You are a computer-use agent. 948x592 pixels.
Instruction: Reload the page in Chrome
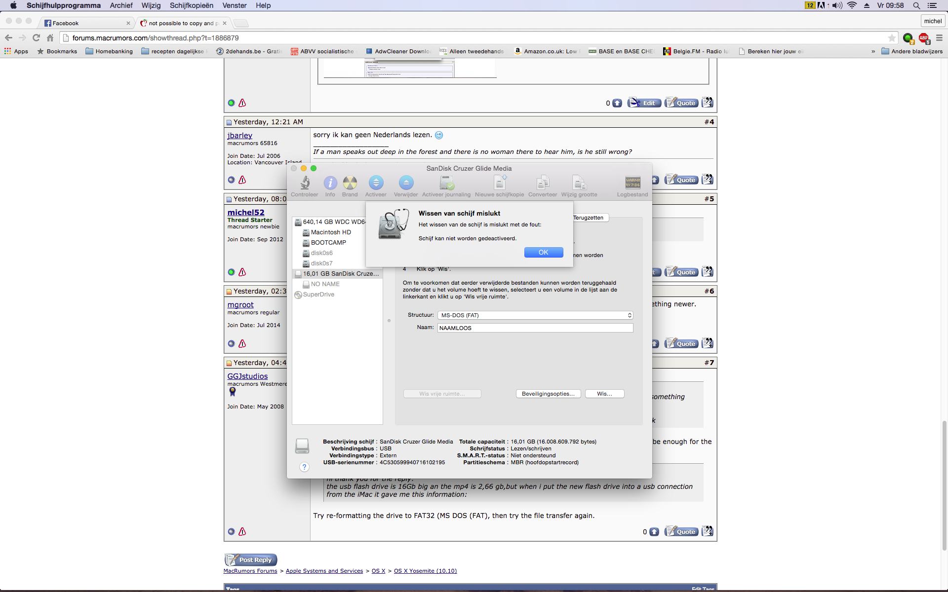tap(36, 38)
